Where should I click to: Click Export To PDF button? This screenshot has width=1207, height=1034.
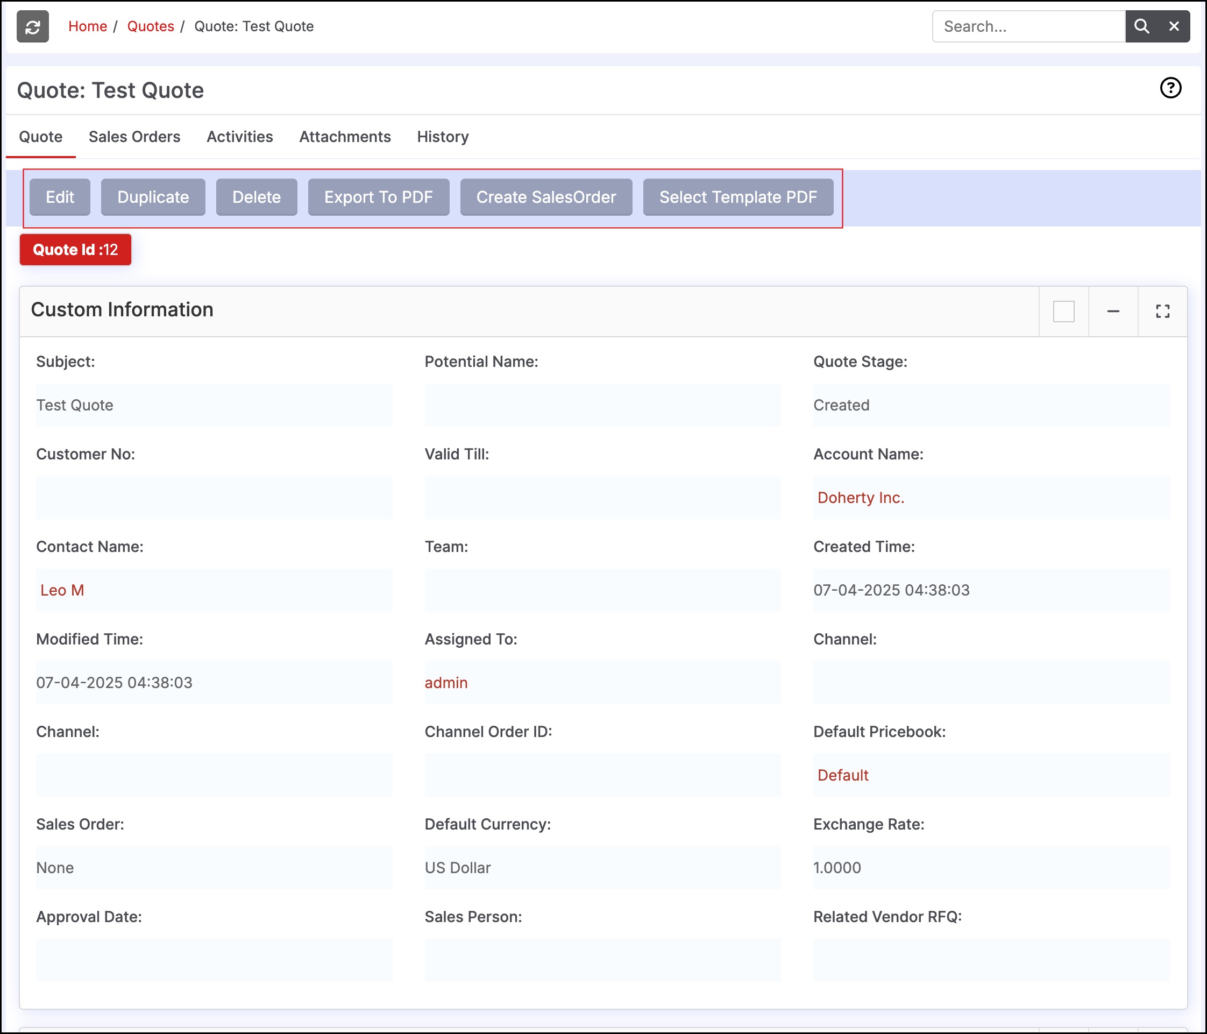(379, 197)
